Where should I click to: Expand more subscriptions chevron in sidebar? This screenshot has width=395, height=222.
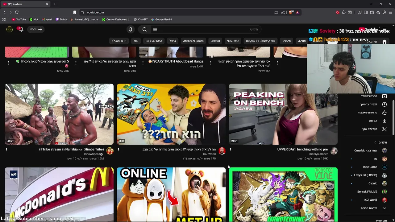[x=384, y=208]
